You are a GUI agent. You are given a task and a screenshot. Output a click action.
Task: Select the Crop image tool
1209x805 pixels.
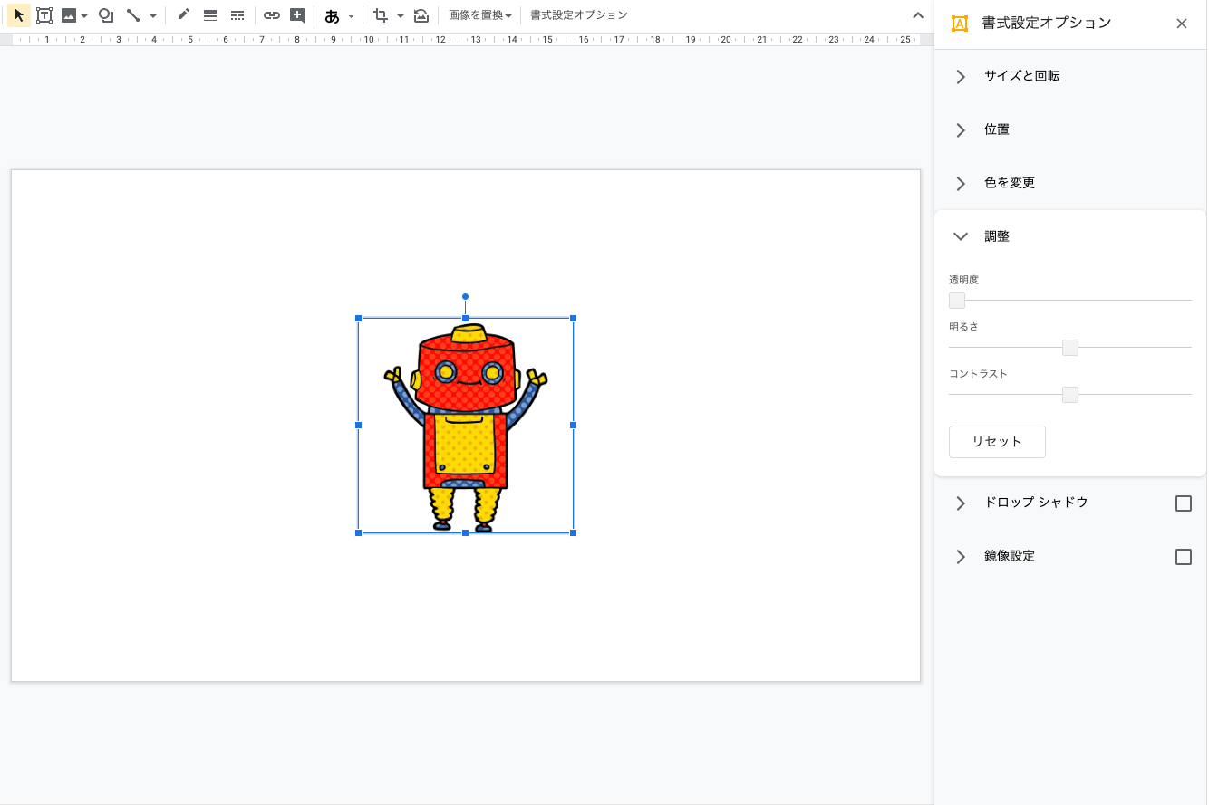[381, 15]
